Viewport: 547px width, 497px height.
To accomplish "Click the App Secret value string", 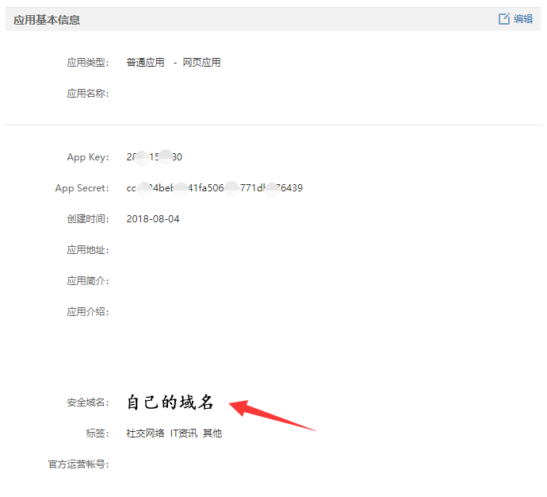I will (x=214, y=188).
